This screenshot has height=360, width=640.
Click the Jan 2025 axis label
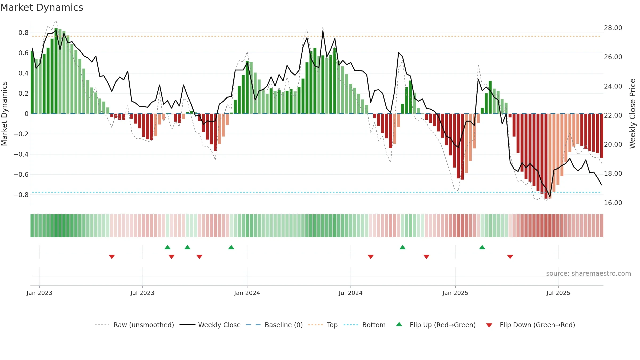pyautogui.click(x=455, y=293)
